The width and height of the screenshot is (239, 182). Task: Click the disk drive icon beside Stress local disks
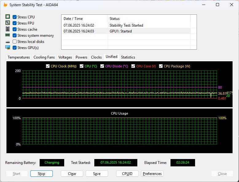pos(8,42)
